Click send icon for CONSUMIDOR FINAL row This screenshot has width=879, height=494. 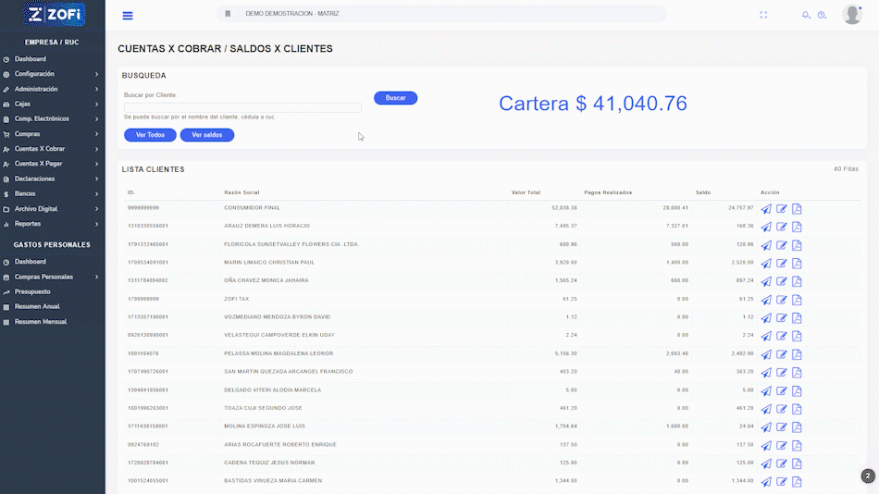[x=766, y=209]
